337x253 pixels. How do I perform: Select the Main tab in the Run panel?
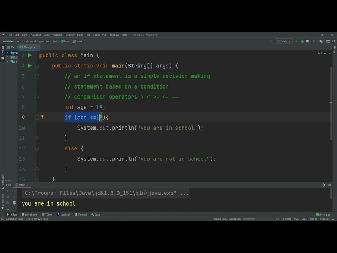click(22, 185)
